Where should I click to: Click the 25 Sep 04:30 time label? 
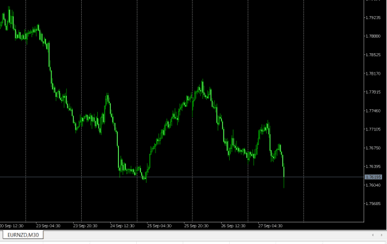point(159,226)
